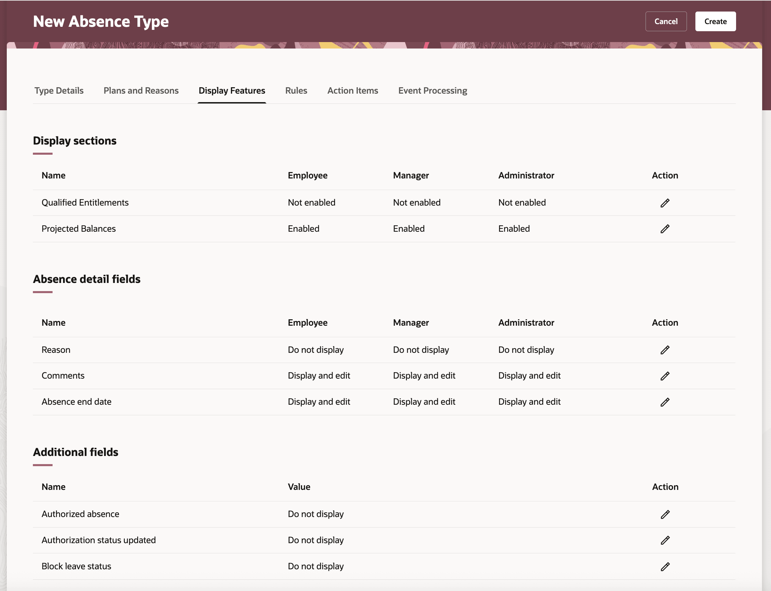Edit Authorization status updated row

(x=665, y=540)
